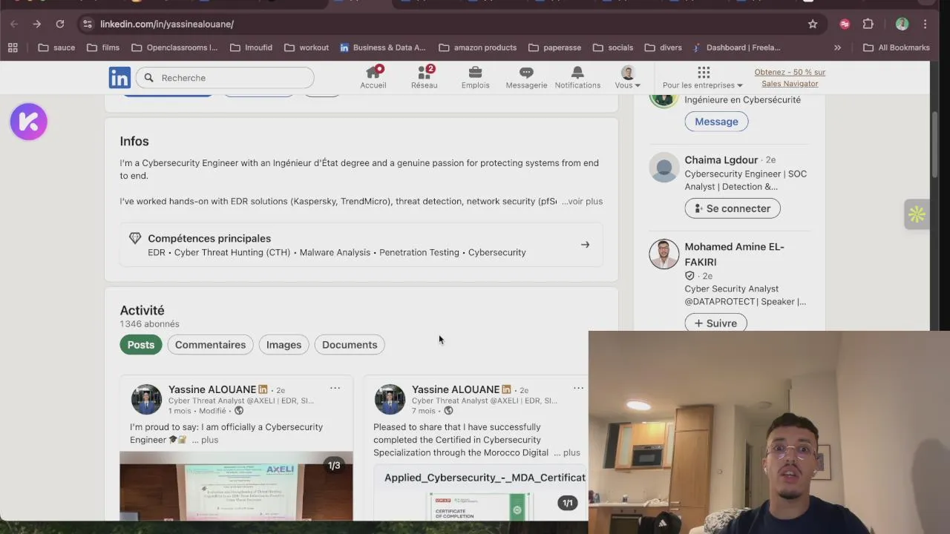Bookmark page with the star icon
The height and width of the screenshot is (534, 950).
[x=813, y=24]
